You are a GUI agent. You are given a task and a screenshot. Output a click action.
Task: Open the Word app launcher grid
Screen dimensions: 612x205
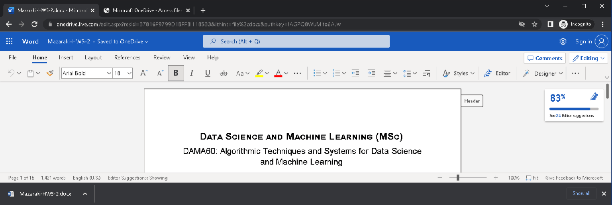click(x=10, y=41)
